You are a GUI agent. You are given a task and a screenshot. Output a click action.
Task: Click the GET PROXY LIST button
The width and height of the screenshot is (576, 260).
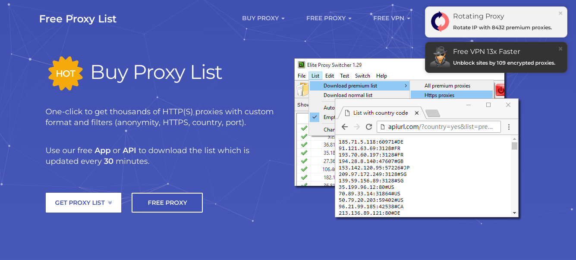83,203
